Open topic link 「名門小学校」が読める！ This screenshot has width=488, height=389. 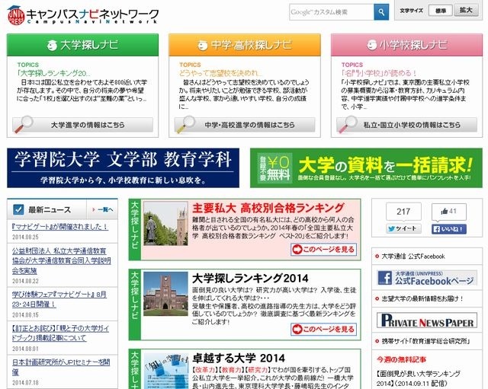pyautogui.click(x=379, y=73)
